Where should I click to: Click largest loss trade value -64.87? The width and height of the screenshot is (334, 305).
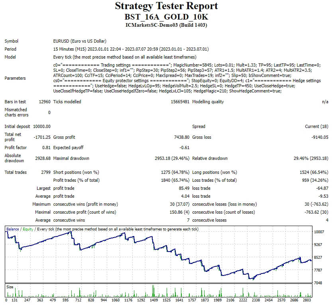click(x=322, y=188)
